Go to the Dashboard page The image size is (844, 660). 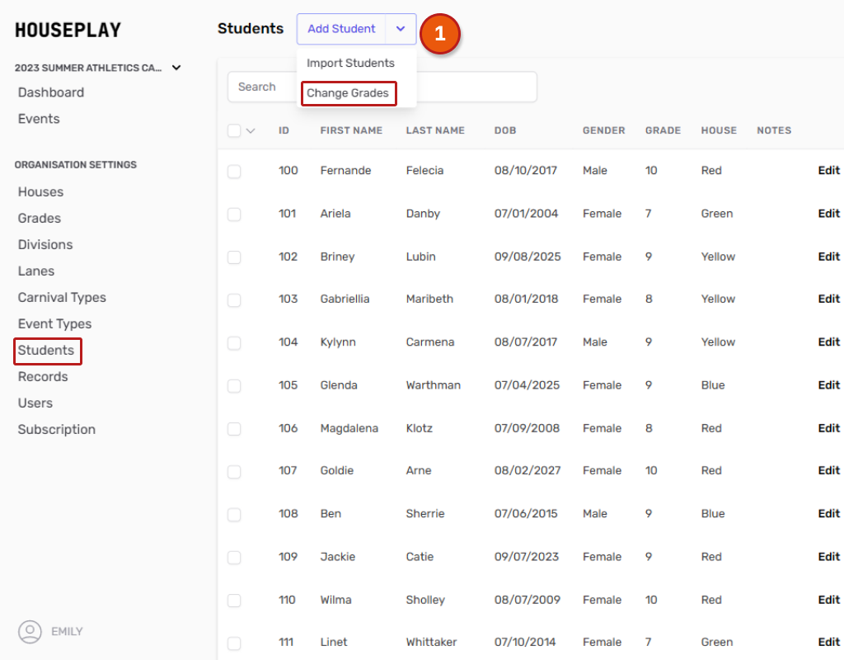pos(51,92)
